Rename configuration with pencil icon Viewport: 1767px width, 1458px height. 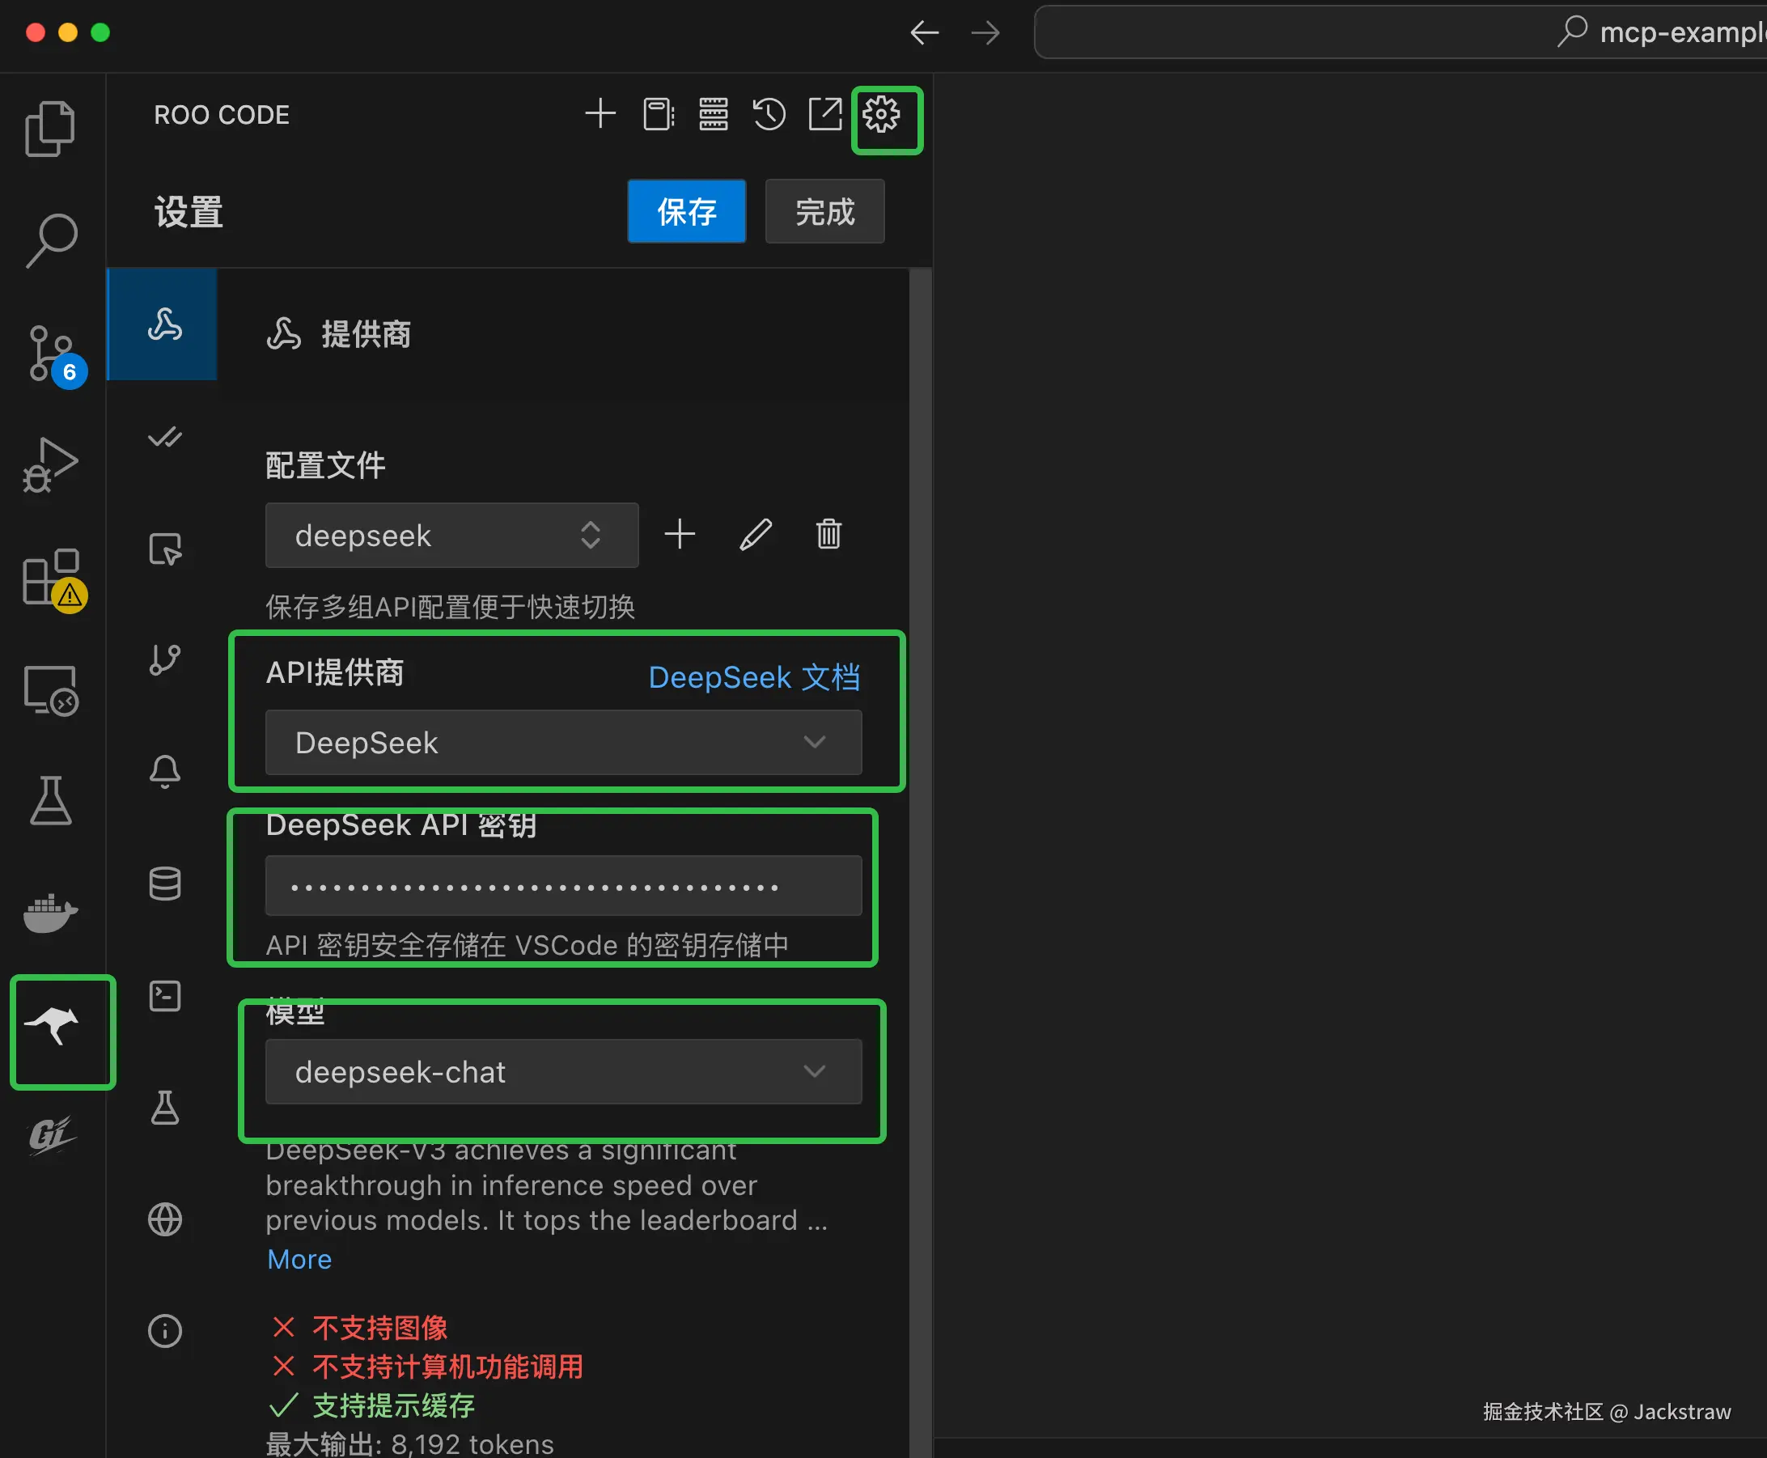click(755, 534)
